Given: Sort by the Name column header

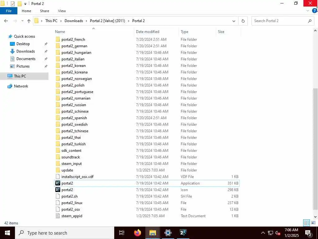Looking at the screenshot, I should [x=93, y=32].
